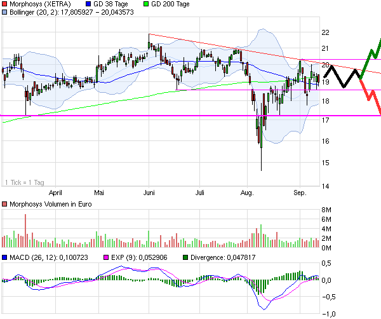381x319 pixels.
Task: Click the -0,5 MACD axis label
Action: (328, 297)
